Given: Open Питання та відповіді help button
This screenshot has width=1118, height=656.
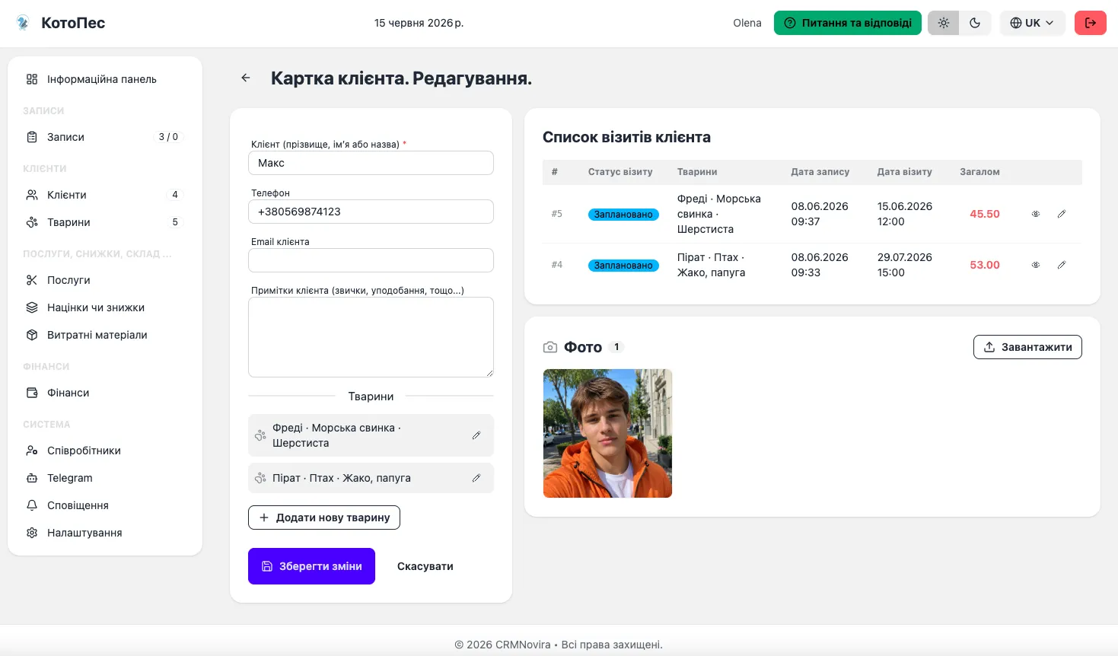Looking at the screenshot, I should (848, 23).
